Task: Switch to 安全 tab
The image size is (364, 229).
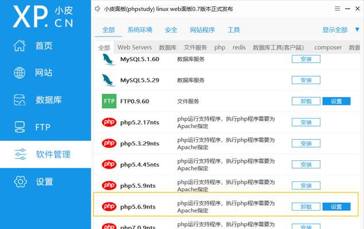Action: 171,30
